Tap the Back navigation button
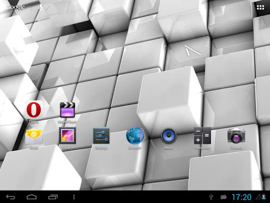The height and width of the screenshot is (203, 270). tap(11, 197)
